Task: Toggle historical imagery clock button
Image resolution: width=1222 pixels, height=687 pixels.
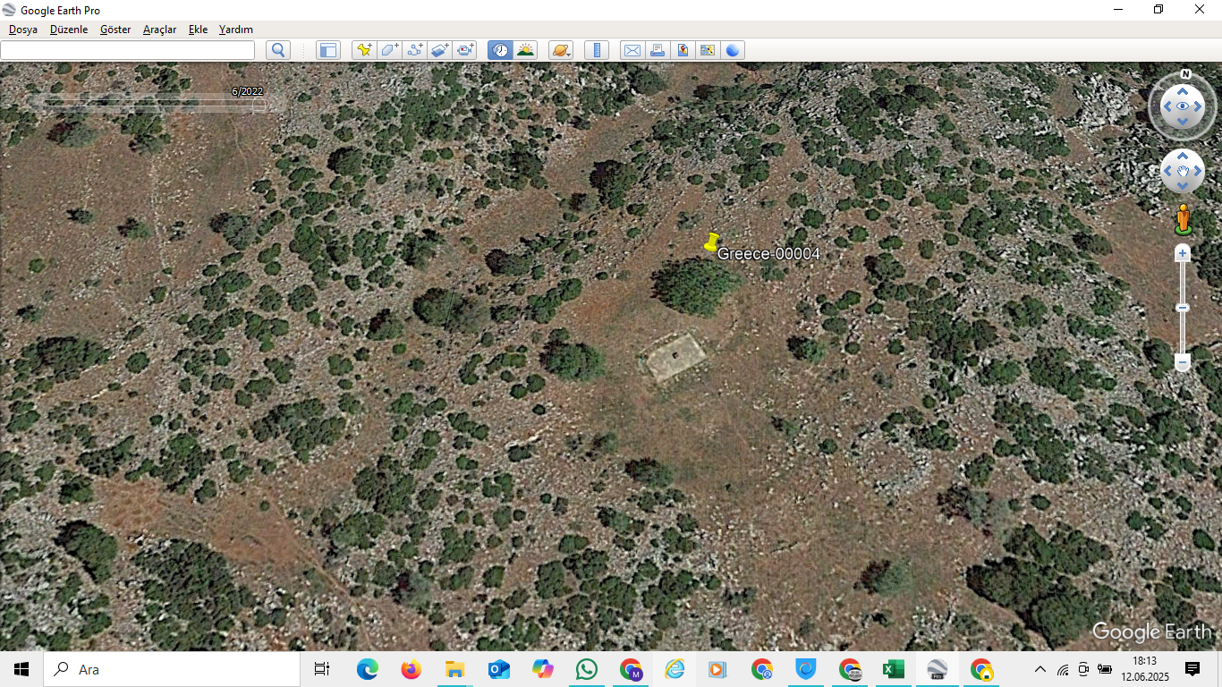Action: 500,50
